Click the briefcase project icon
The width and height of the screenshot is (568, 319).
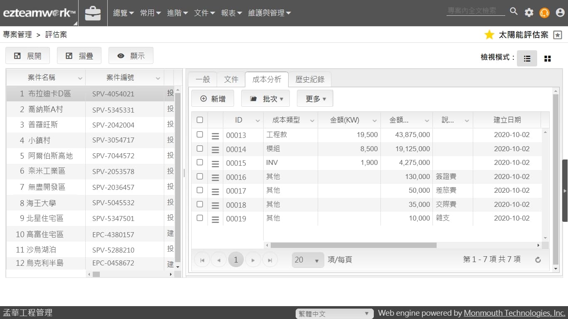click(93, 13)
